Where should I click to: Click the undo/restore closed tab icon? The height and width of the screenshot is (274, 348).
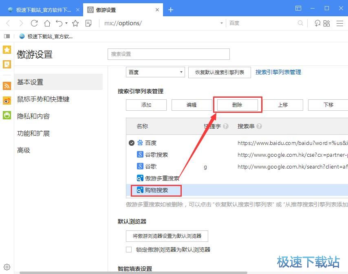click(59, 23)
